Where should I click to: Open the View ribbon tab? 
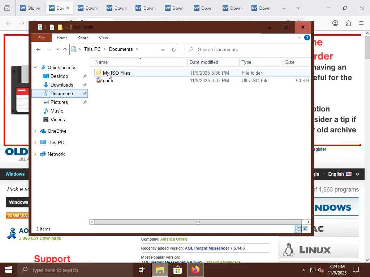(103, 38)
